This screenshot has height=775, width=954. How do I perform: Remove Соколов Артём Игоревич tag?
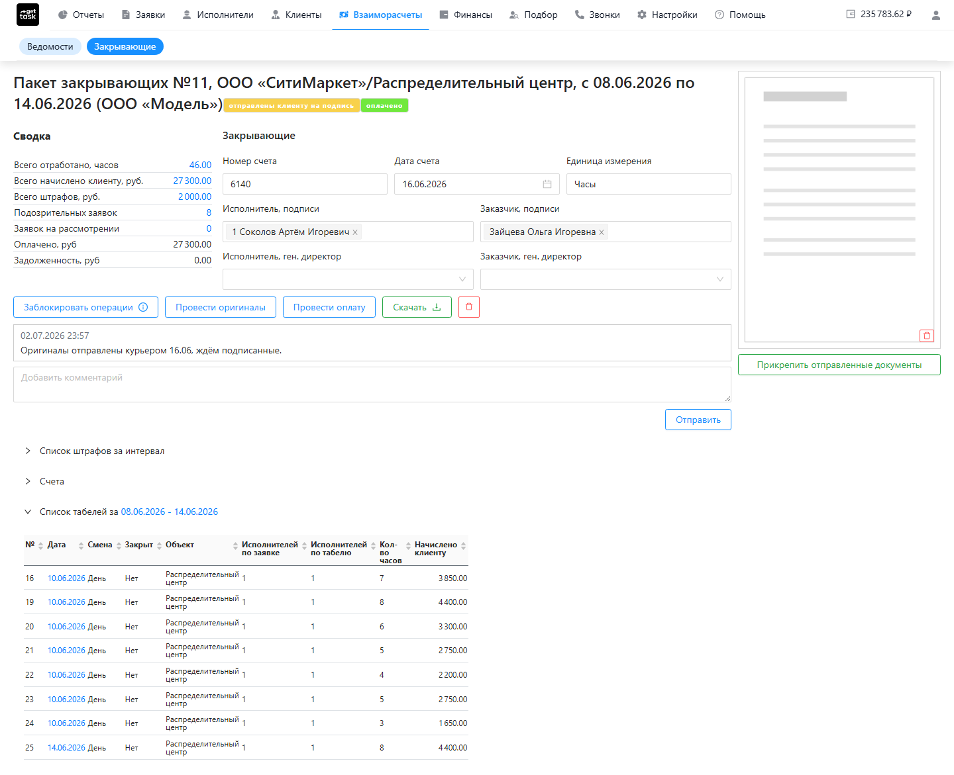(x=355, y=232)
